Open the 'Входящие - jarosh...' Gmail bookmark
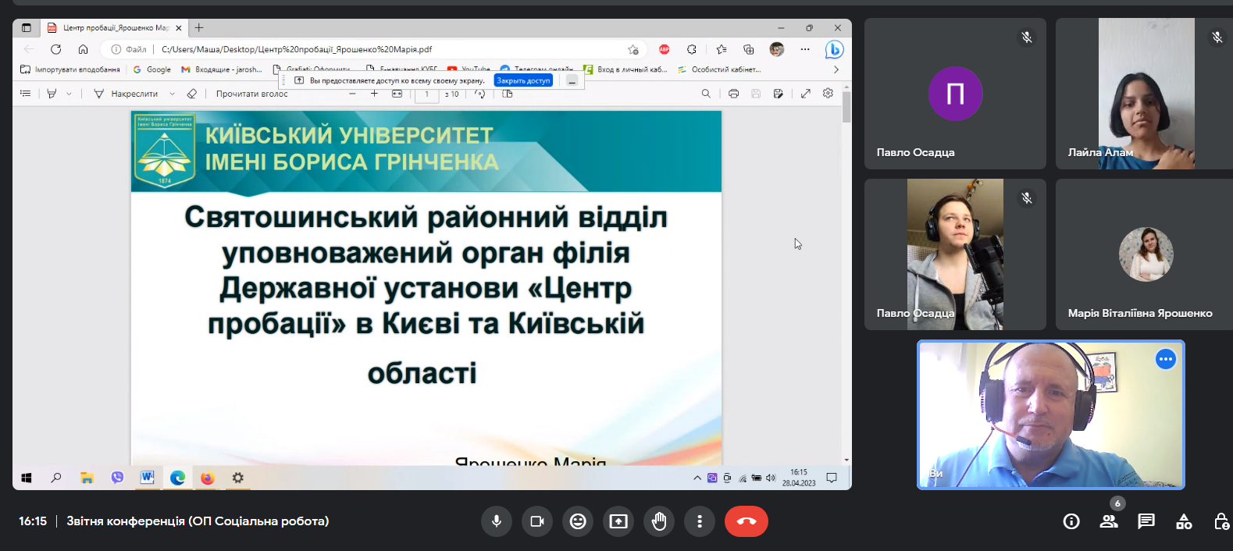1233x551 pixels. tap(222, 69)
